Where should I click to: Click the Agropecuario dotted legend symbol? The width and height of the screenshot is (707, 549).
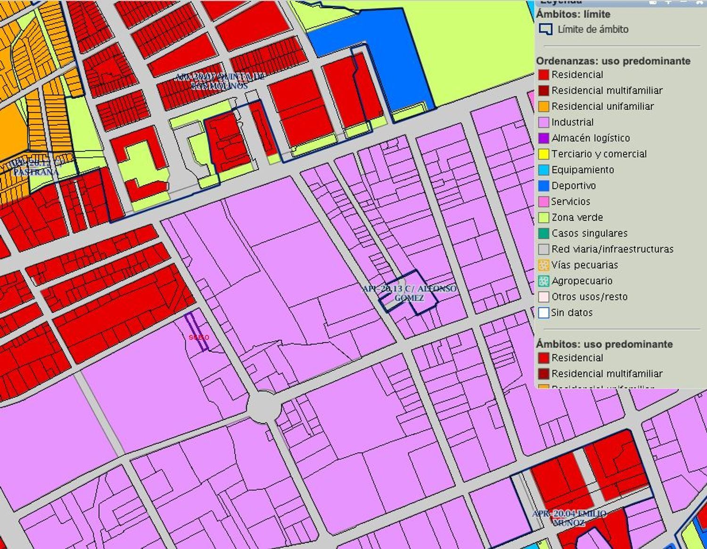pos(543,281)
